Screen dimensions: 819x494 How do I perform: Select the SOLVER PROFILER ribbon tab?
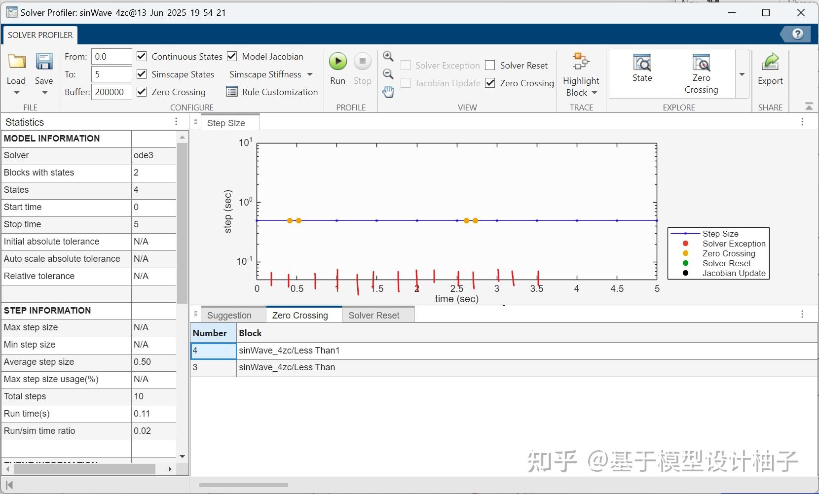[40, 35]
